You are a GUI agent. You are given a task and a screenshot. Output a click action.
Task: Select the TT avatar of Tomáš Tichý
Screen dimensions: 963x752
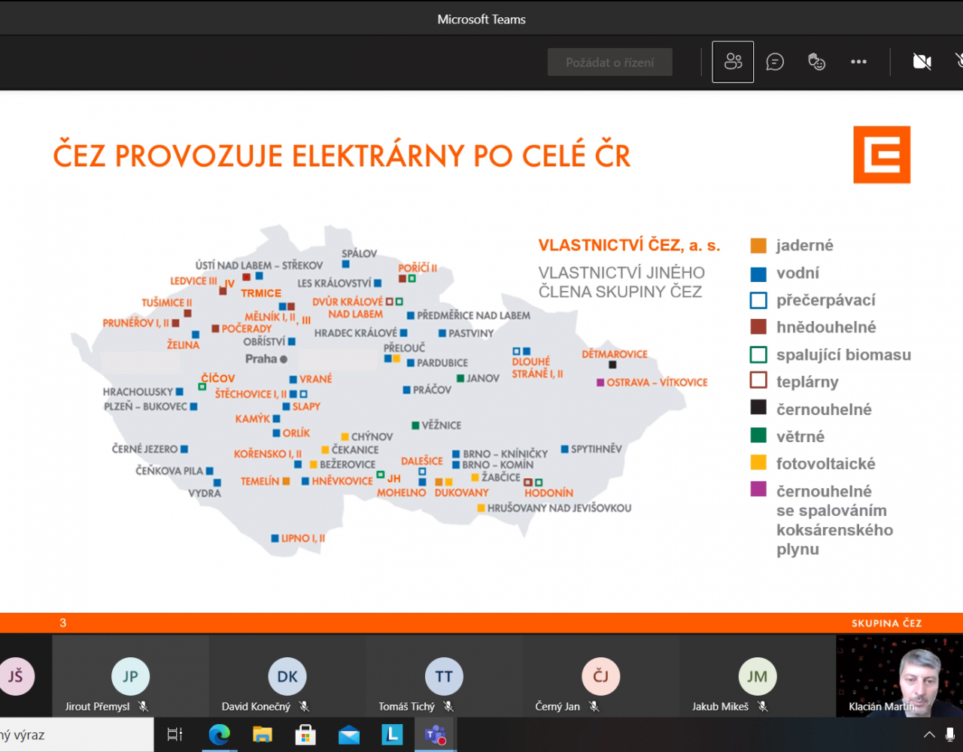444,676
